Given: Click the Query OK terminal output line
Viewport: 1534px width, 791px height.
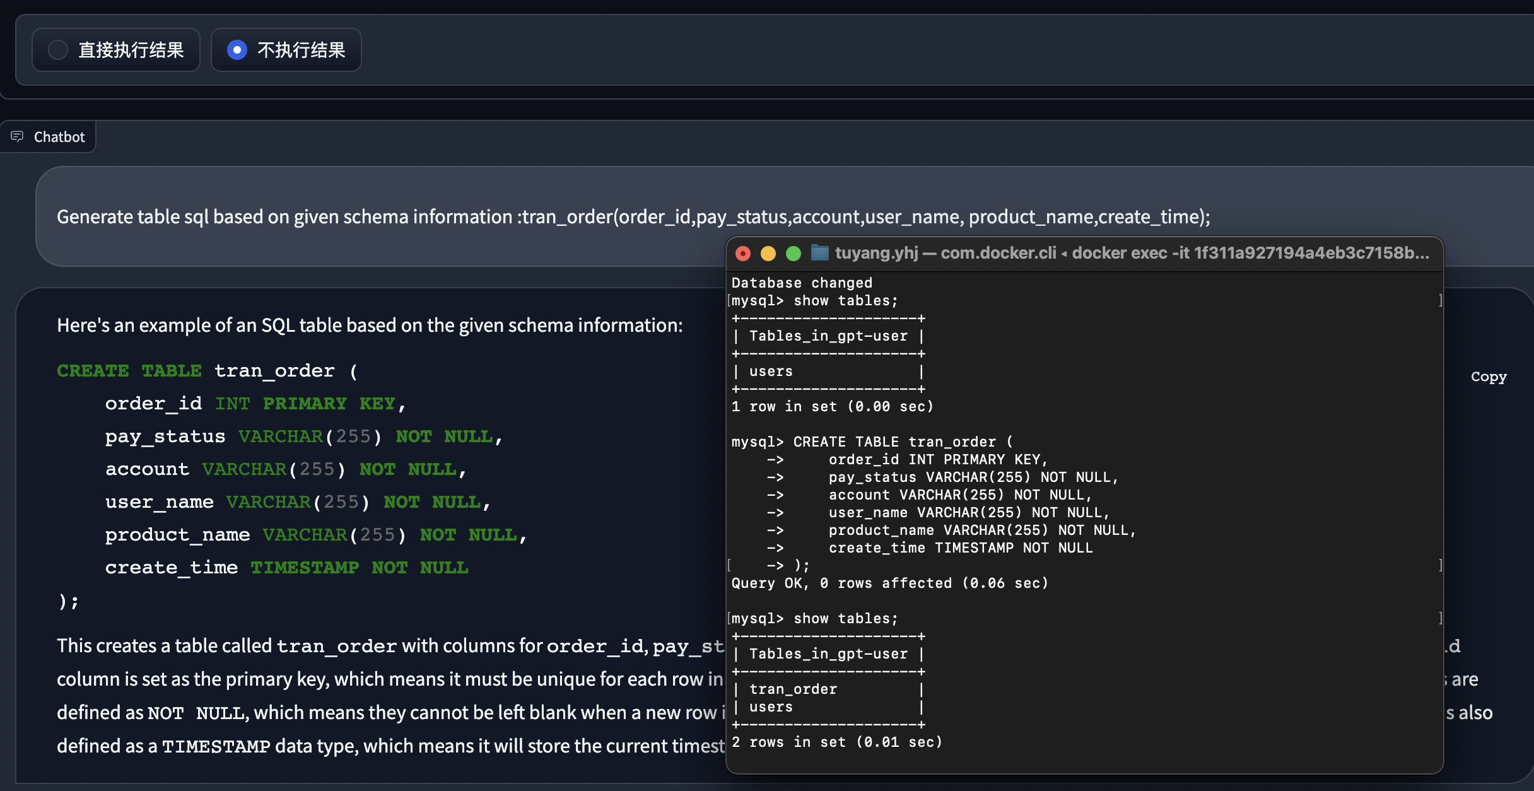Looking at the screenshot, I should pyautogui.click(x=889, y=583).
